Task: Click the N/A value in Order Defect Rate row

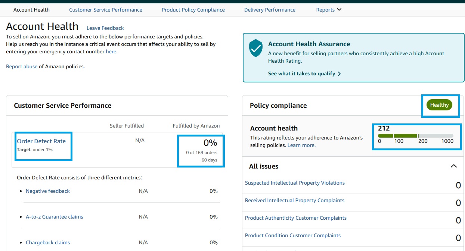Action: [140, 140]
